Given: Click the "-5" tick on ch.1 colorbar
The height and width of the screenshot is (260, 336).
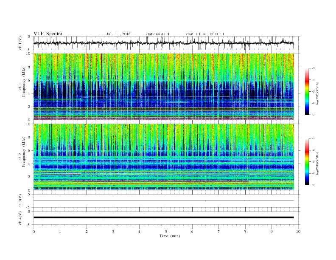Looking at the screenshot, I should (313, 92).
